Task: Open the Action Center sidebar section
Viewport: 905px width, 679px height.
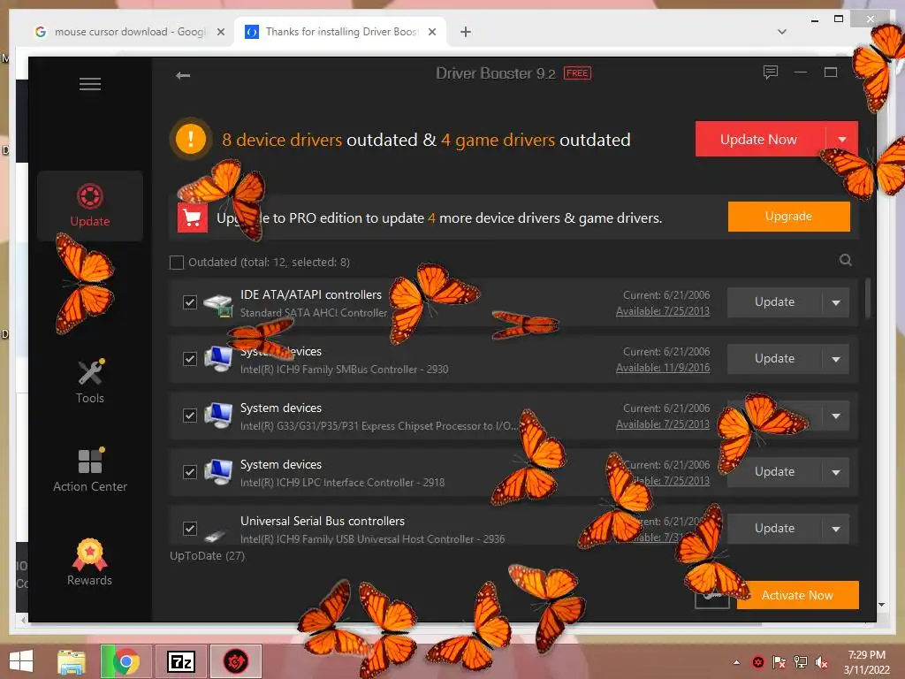Action: (x=90, y=470)
